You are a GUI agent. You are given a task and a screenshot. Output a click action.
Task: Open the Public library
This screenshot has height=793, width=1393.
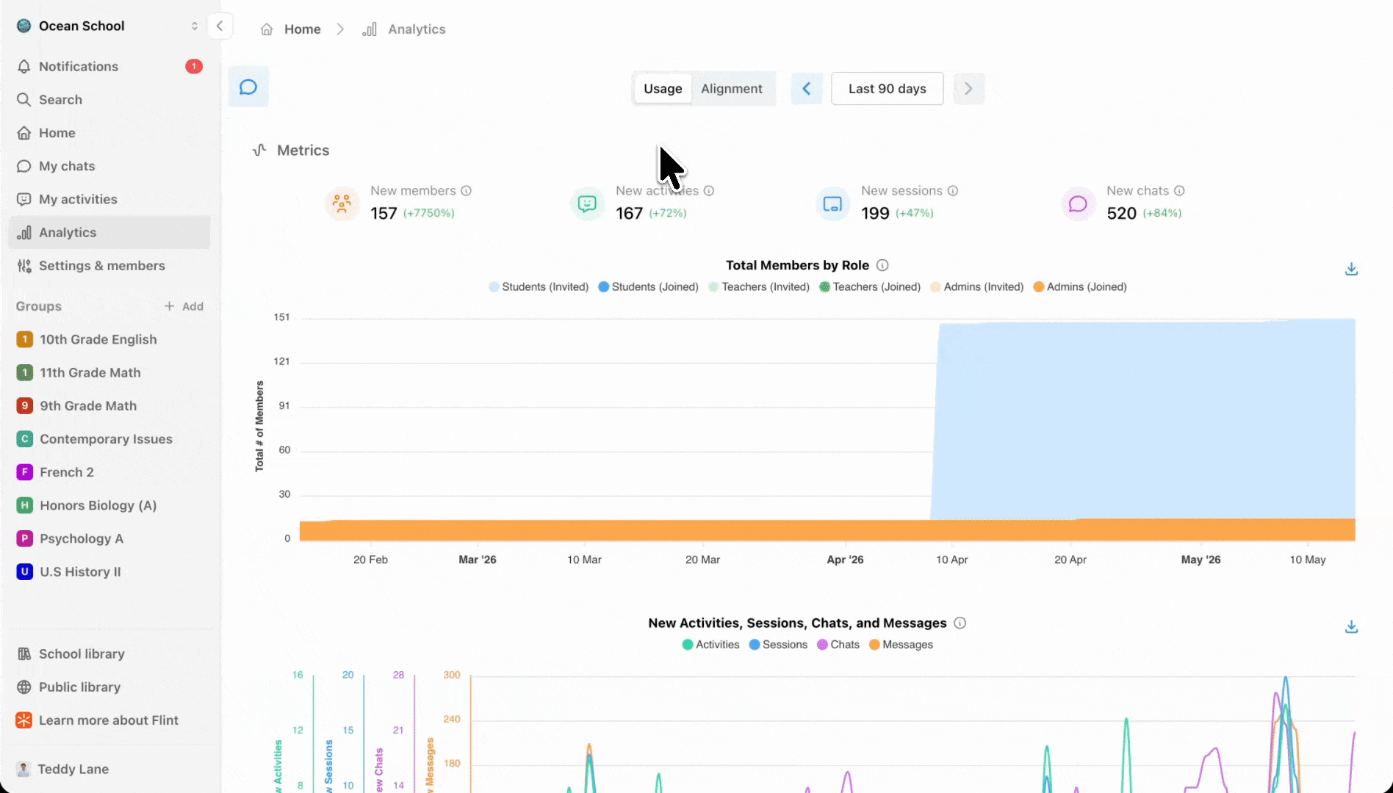(x=109, y=687)
